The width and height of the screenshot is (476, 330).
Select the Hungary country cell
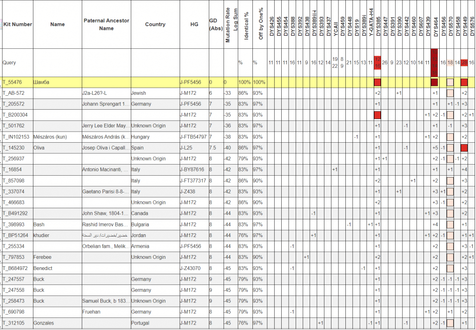141,137
